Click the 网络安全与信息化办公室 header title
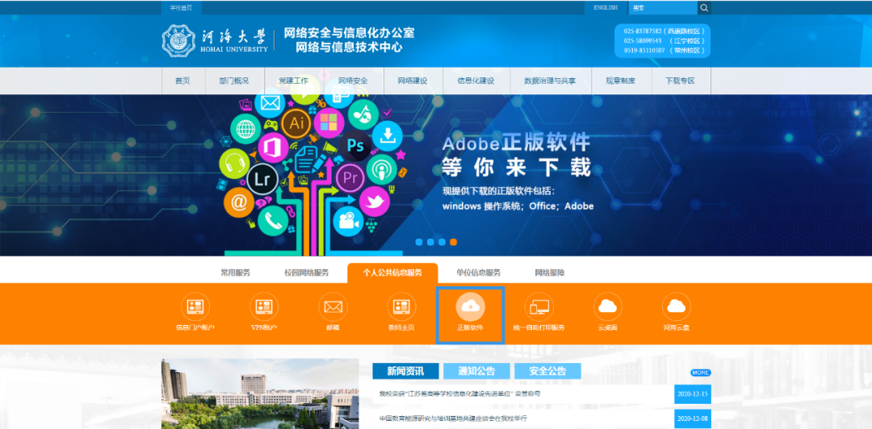The width and height of the screenshot is (872, 429). [350, 33]
